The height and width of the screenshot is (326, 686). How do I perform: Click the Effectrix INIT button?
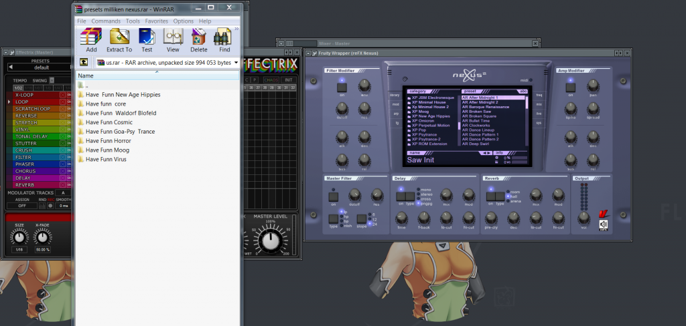pyautogui.click(x=288, y=80)
